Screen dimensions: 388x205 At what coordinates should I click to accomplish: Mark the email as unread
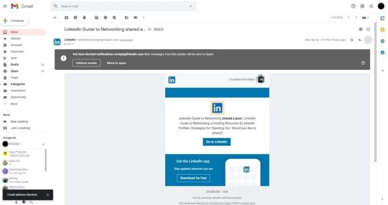[96, 18]
